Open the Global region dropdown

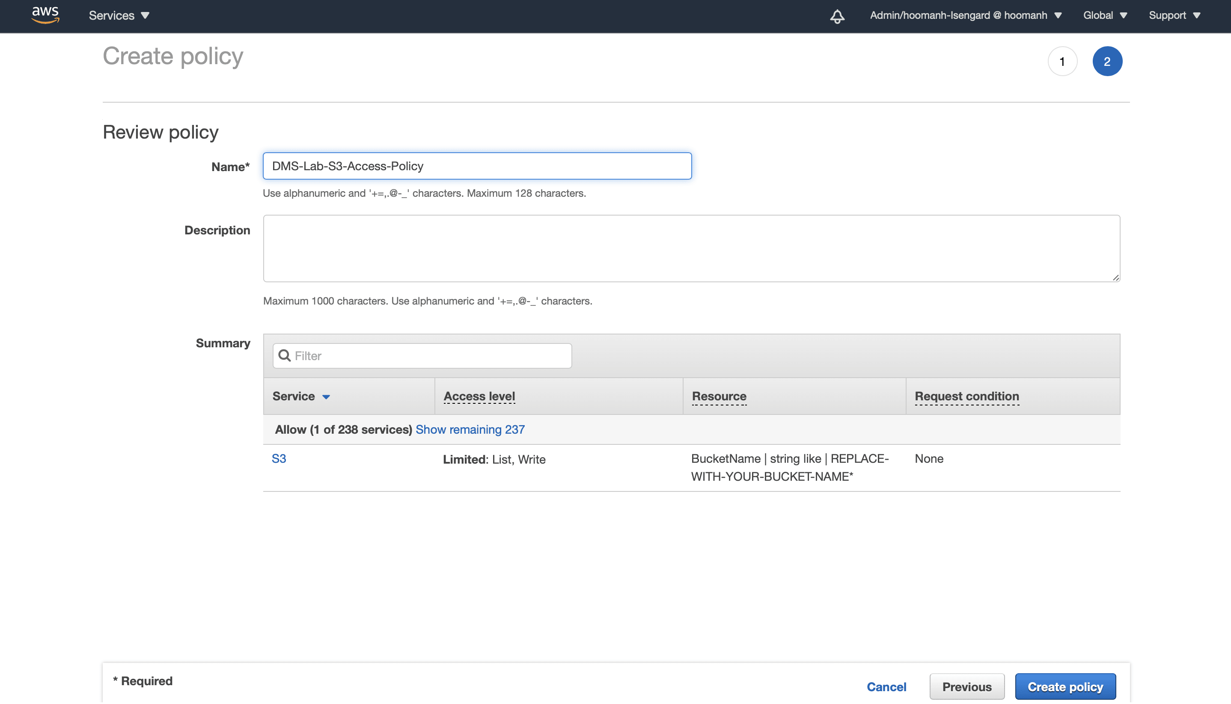[x=1105, y=15]
